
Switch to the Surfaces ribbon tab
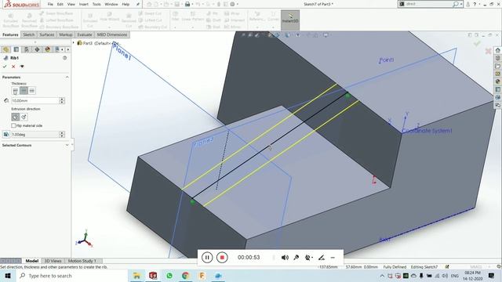pos(47,34)
